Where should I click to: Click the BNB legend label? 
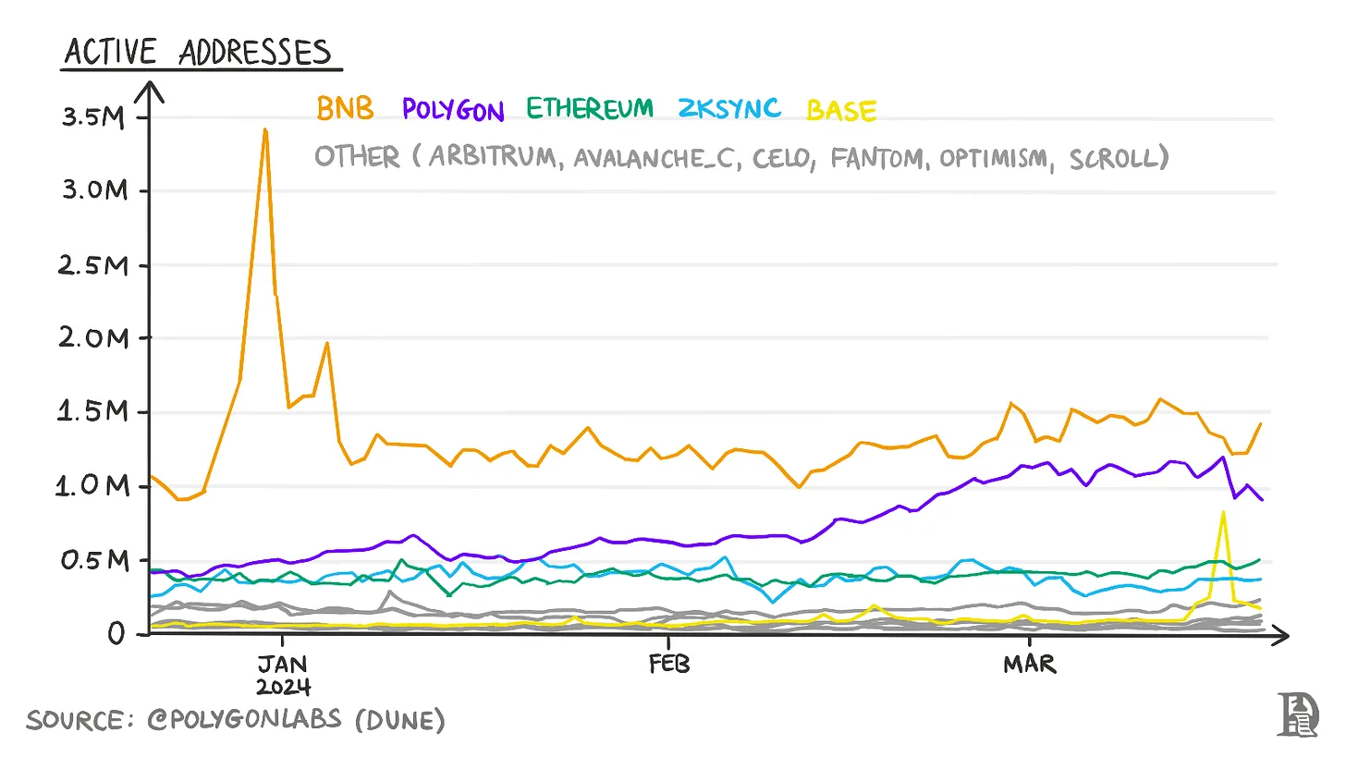pyautogui.click(x=345, y=109)
